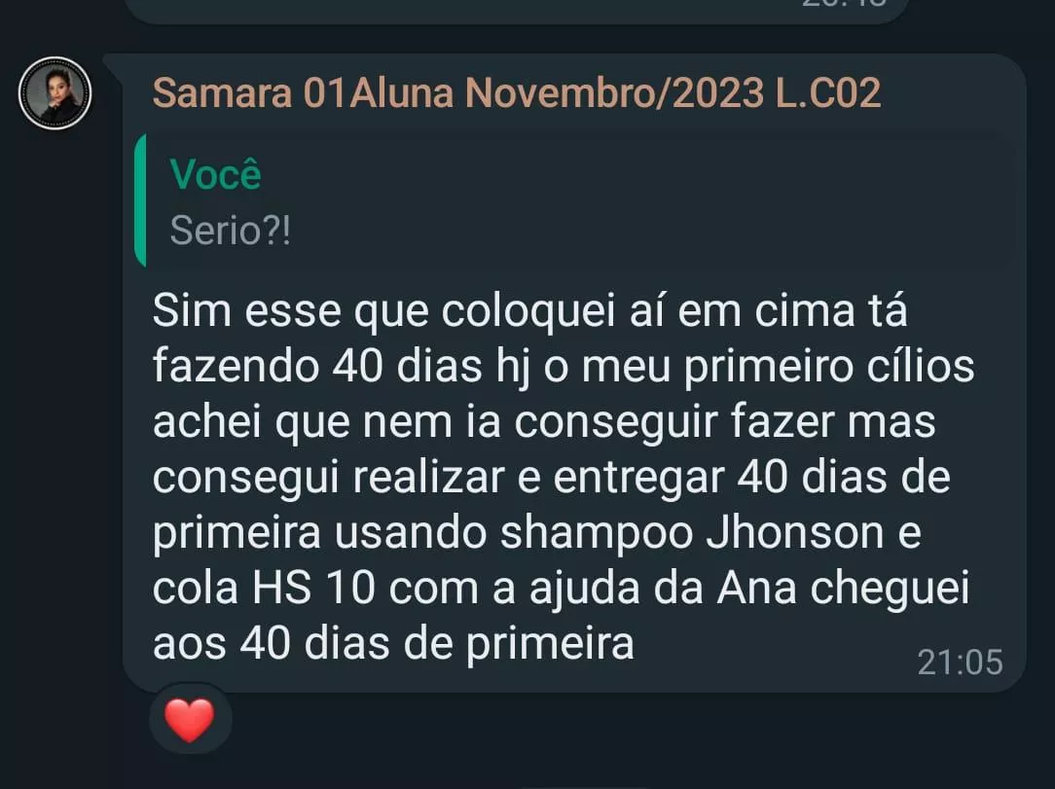Tap the green quote bar
The width and height of the screenshot is (1055, 789).
click(x=140, y=200)
